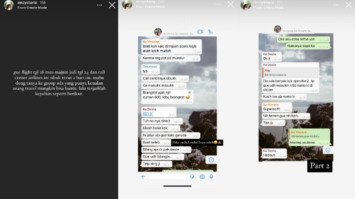
Task: Click message 'Brati kan kalo dimajuin scara logis'
Action: pos(171,47)
